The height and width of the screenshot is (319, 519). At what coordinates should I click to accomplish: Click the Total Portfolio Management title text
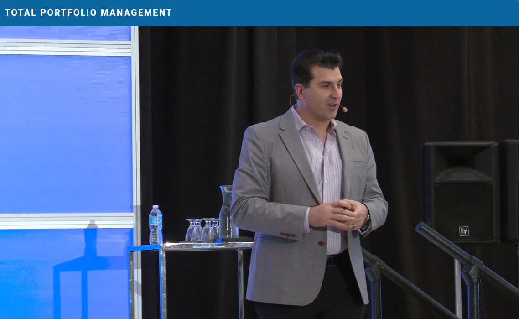88,13
